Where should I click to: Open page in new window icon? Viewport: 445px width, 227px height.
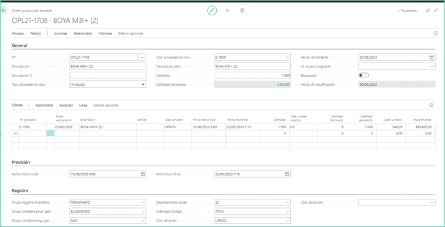coord(428,10)
